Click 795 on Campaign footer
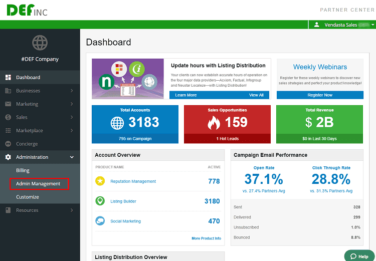 pyautogui.click(x=135, y=139)
